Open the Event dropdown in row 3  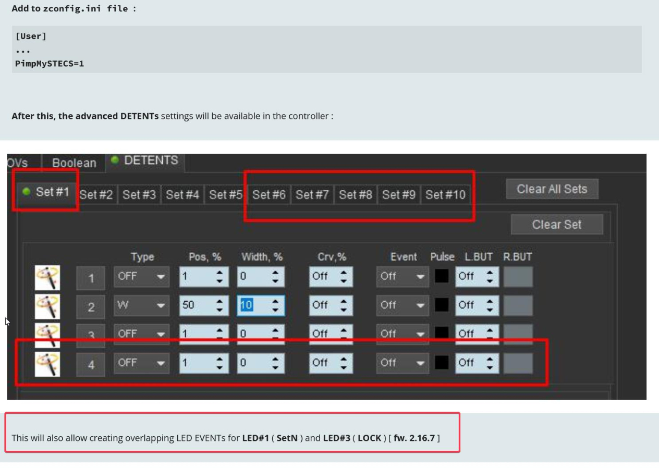(x=402, y=334)
